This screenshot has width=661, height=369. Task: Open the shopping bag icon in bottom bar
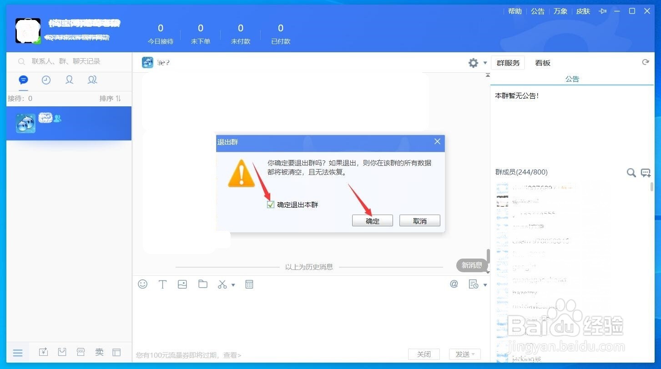tap(62, 352)
